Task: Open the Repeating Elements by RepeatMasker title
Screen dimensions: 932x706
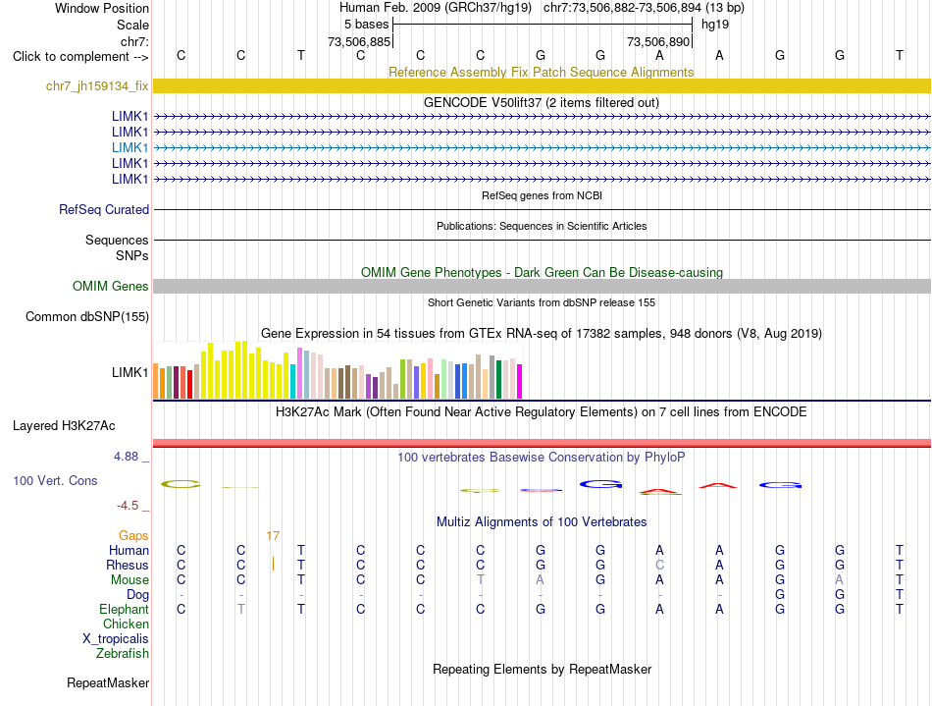Action: 542,669
